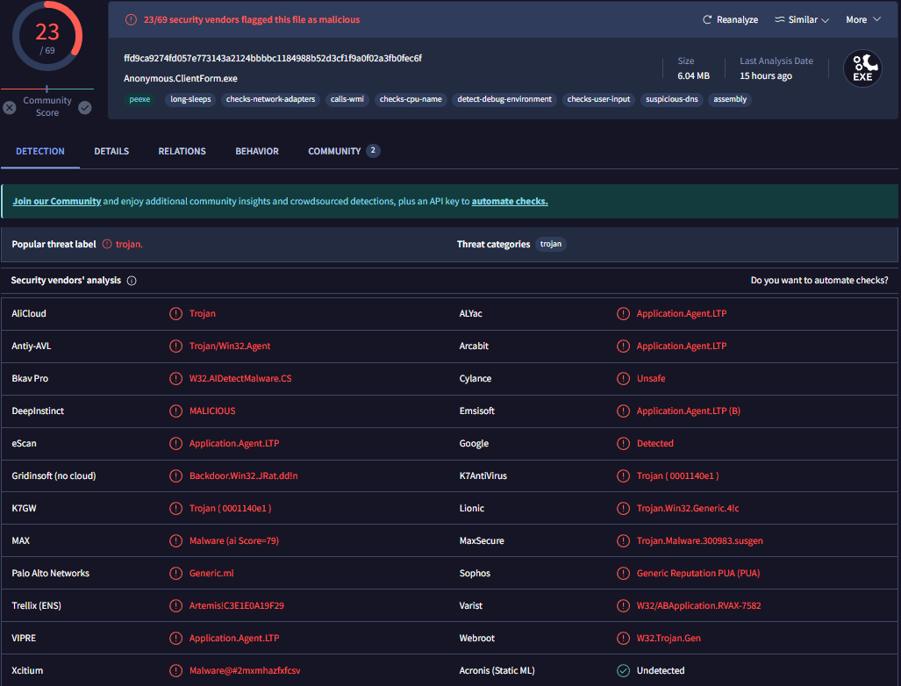Click the alert icon for Bkav Pro detection
The width and height of the screenshot is (901, 686).
point(175,379)
